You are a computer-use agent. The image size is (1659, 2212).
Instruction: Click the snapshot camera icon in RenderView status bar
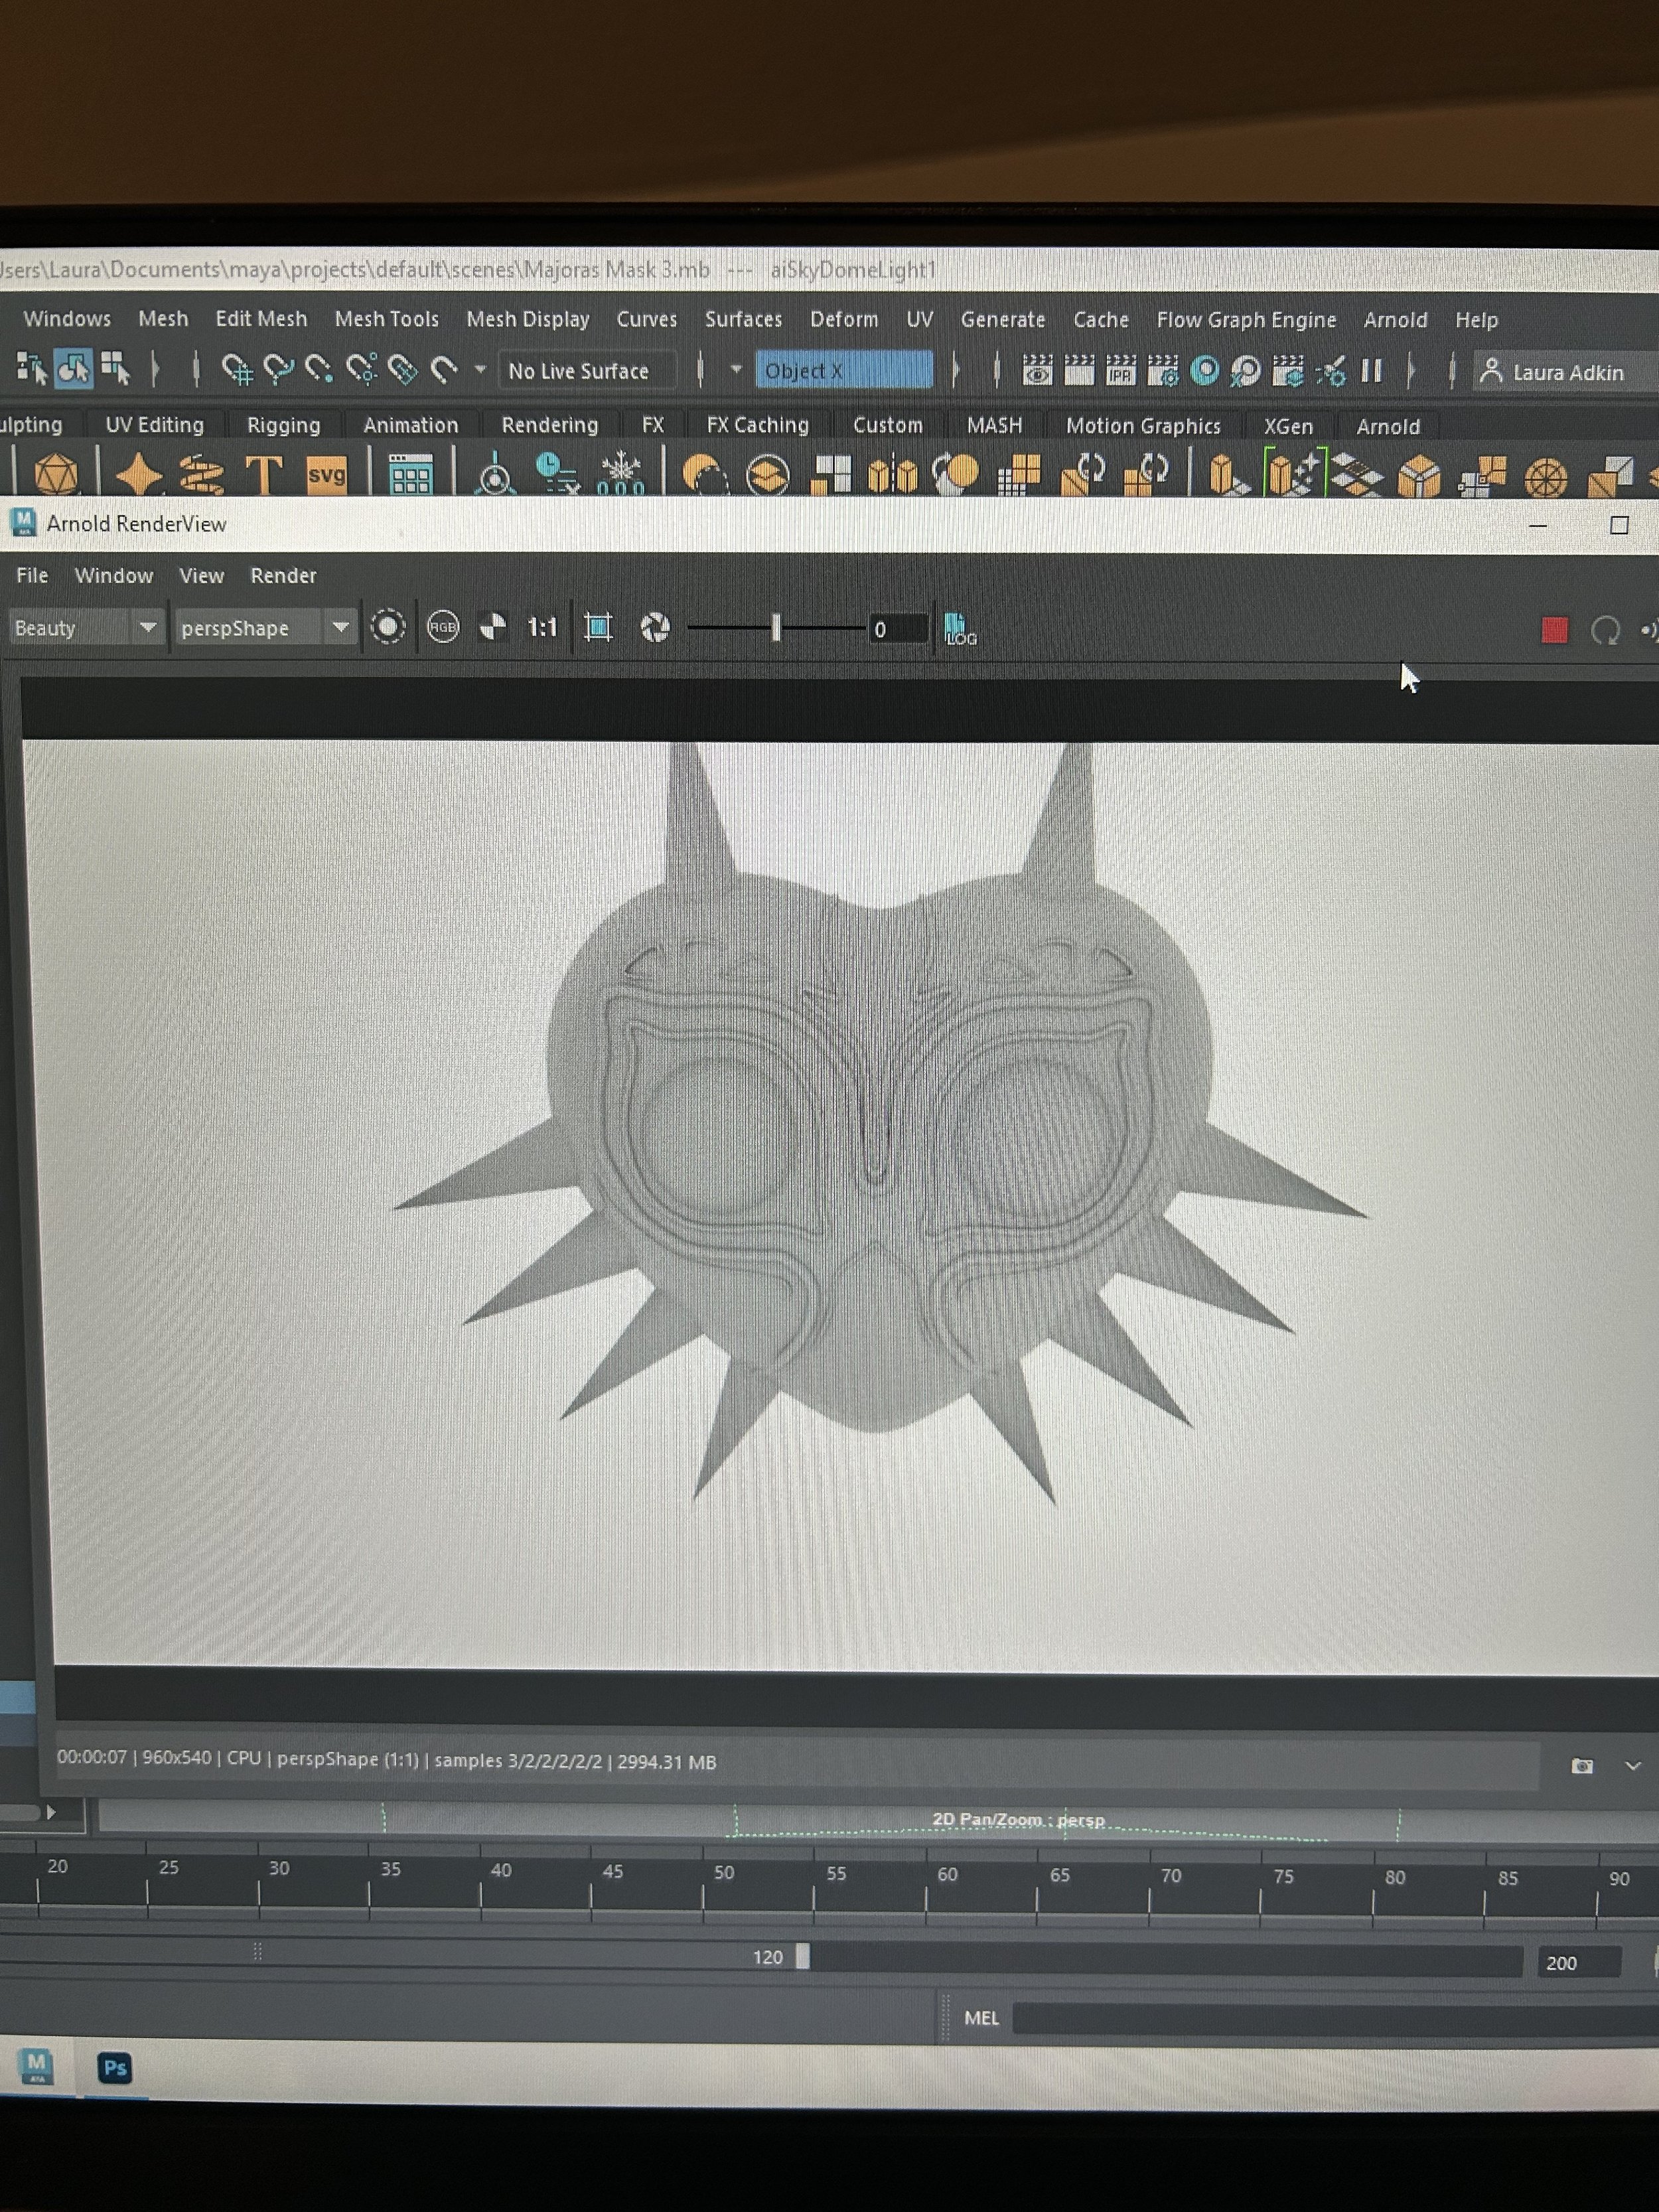[x=1582, y=1766]
